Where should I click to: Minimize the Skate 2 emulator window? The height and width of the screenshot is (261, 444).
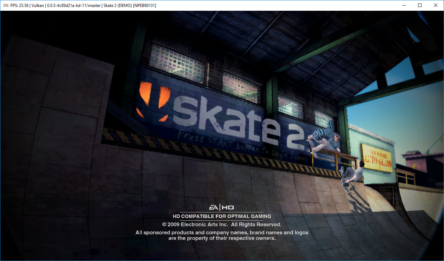(x=404, y=5)
